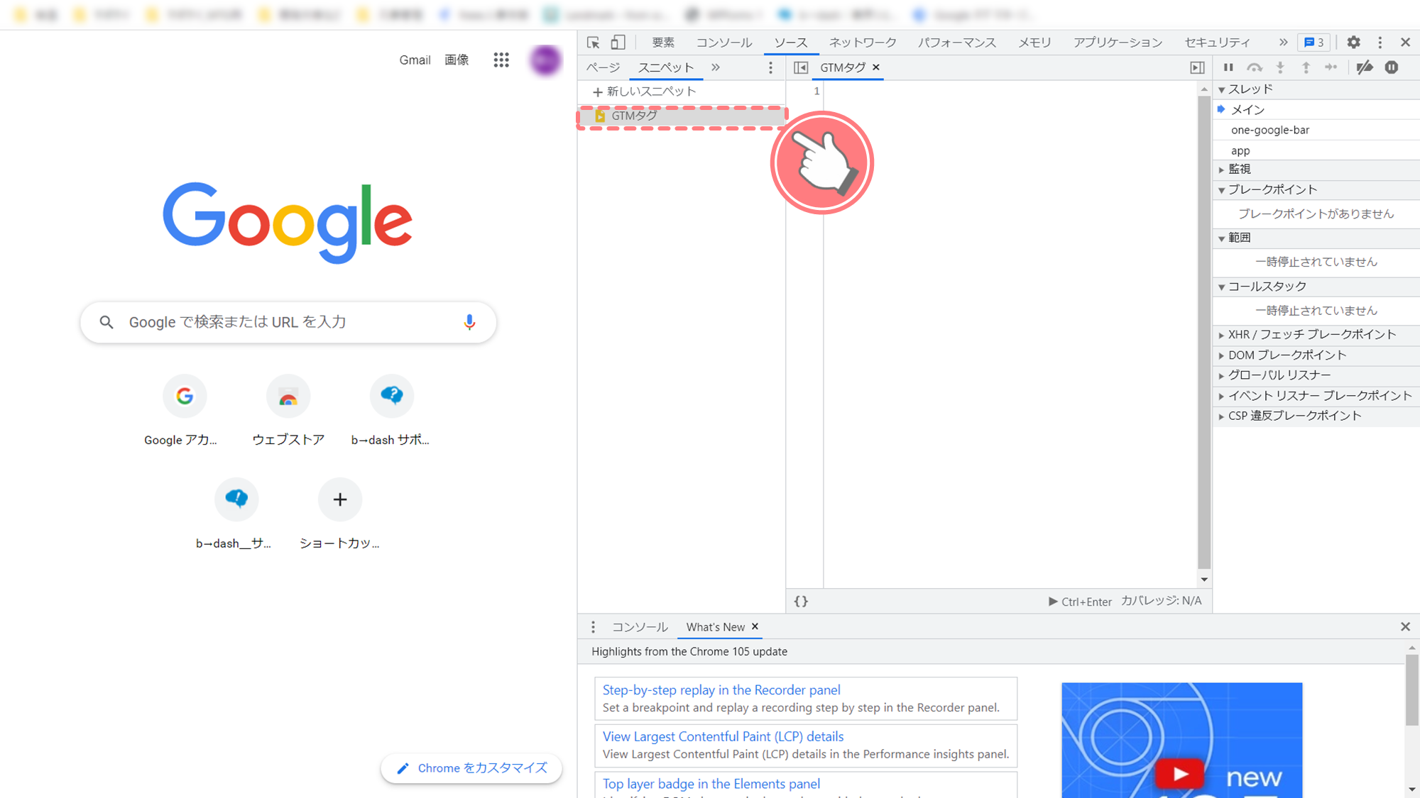
Task: Expand イベント リスナー ブレークポイント section
Action: (1316, 396)
